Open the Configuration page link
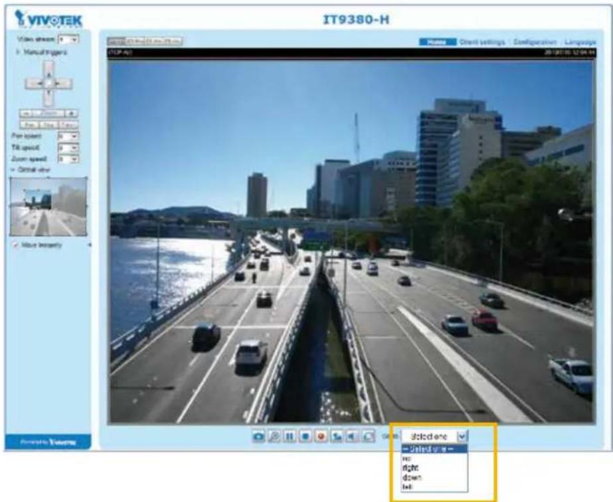 535,42
